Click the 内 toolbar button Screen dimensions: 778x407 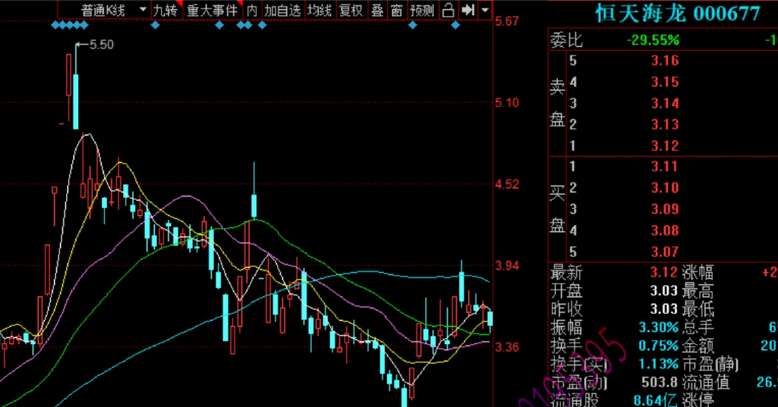(x=252, y=10)
